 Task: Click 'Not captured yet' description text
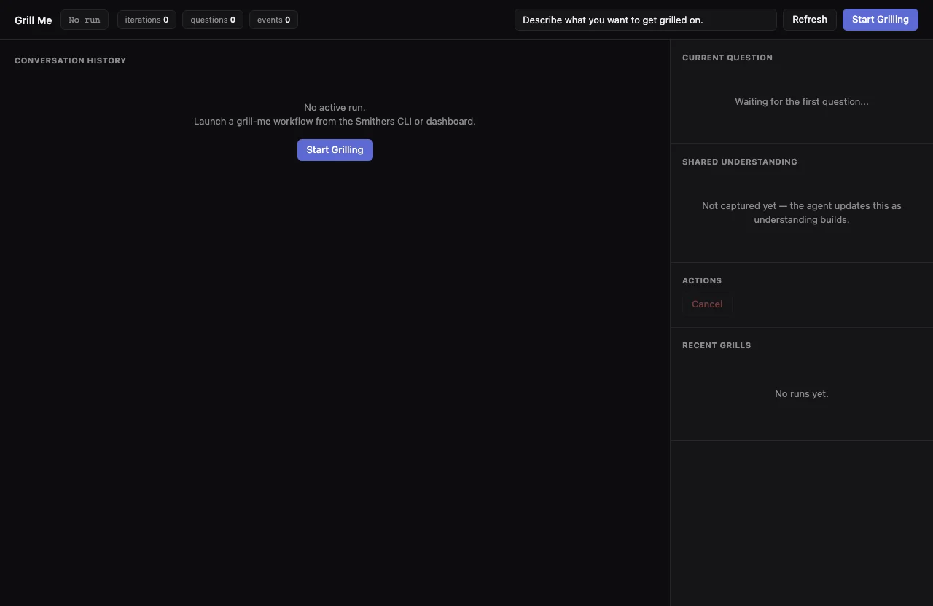(802, 213)
